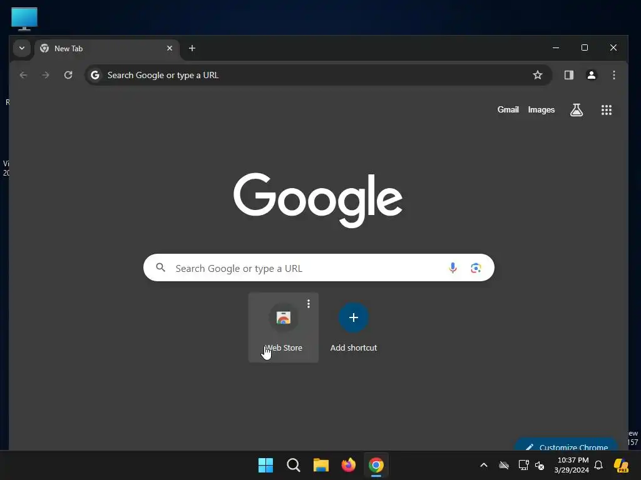The width and height of the screenshot is (641, 480).
Task: Open the tab search dropdown arrow
Action: pyautogui.click(x=22, y=48)
